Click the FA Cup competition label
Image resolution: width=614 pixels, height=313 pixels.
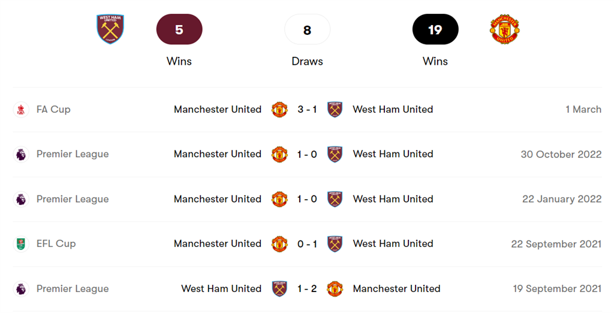click(x=53, y=110)
